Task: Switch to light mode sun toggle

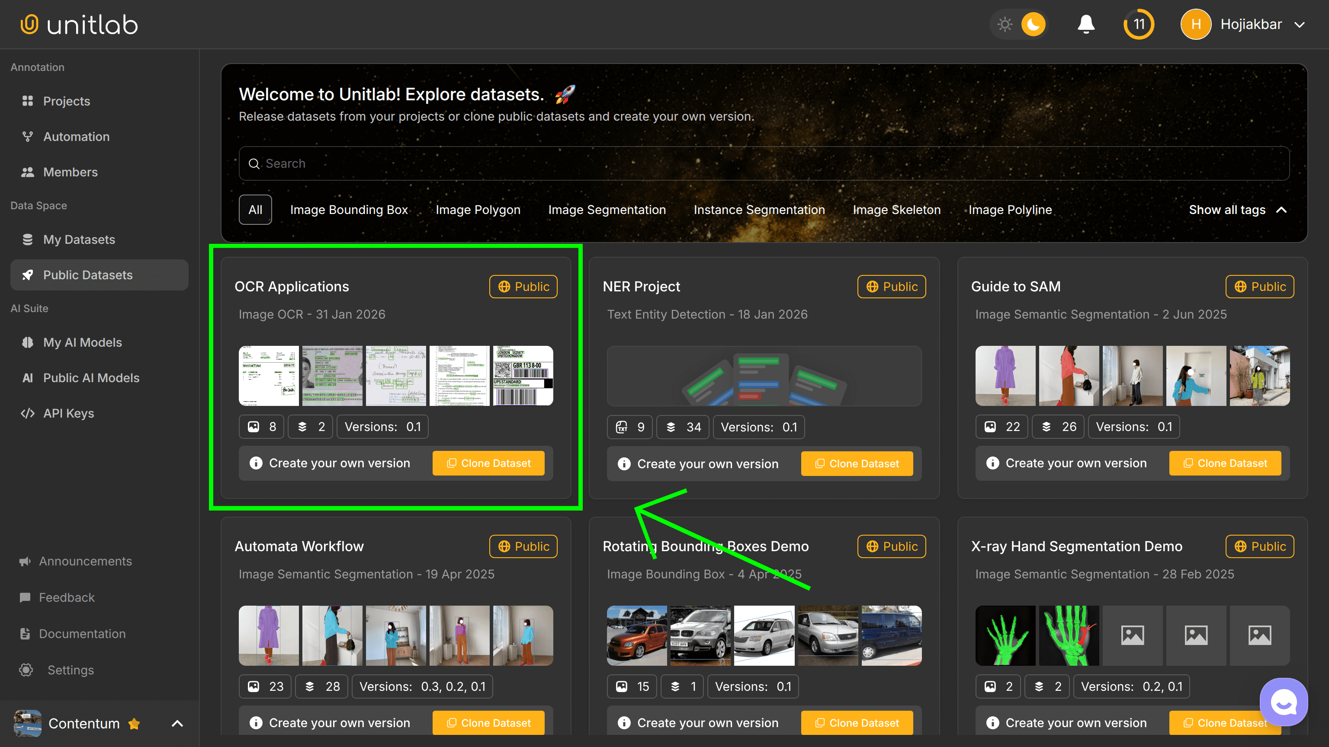Action: (1005, 24)
